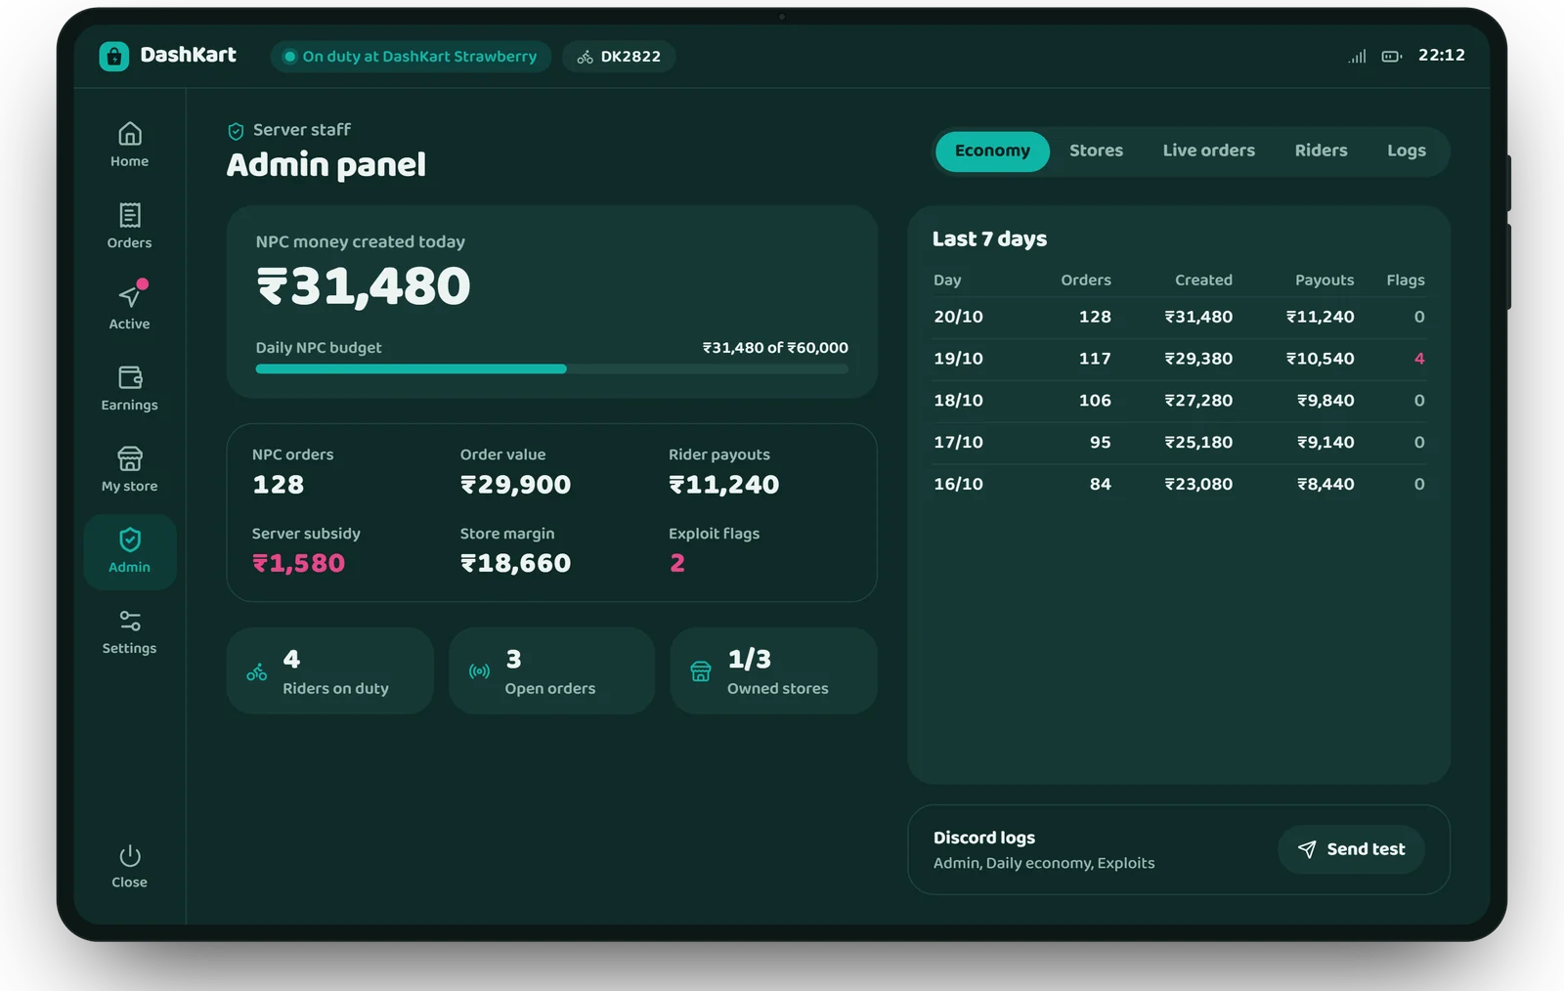This screenshot has width=1564, height=991.
Task: Click the Server staff shield icon
Action: [x=236, y=131]
